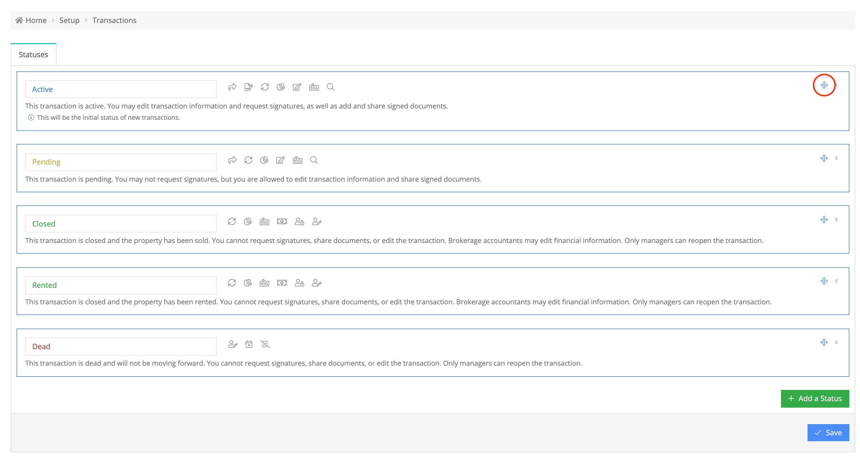
Task: Click the Add a Status button
Action: [x=815, y=398]
